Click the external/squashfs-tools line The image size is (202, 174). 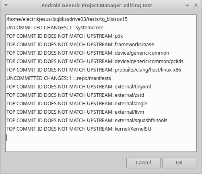(x=87, y=121)
